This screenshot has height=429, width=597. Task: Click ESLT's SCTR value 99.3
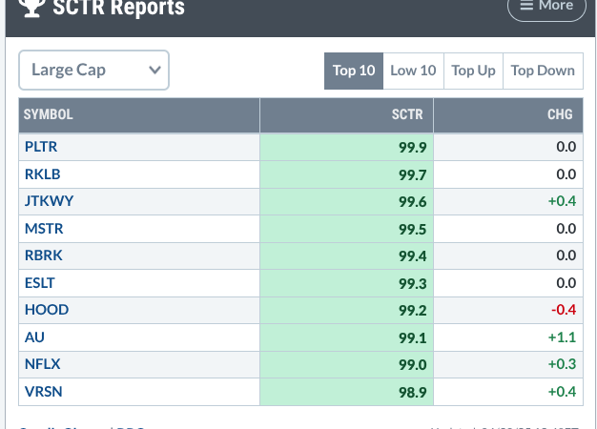coord(412,284)
